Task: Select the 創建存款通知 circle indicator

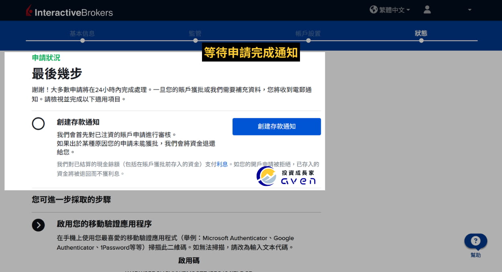Action: (x=39, y=124)
